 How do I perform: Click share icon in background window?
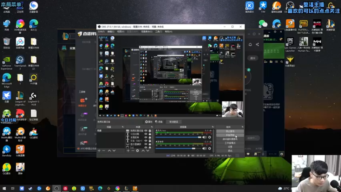tap(257, 44)
